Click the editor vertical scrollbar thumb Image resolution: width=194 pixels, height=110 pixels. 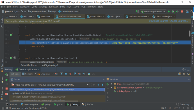(x=190, y=33)
